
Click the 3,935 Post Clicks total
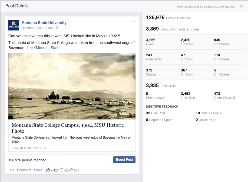(161, 85)
